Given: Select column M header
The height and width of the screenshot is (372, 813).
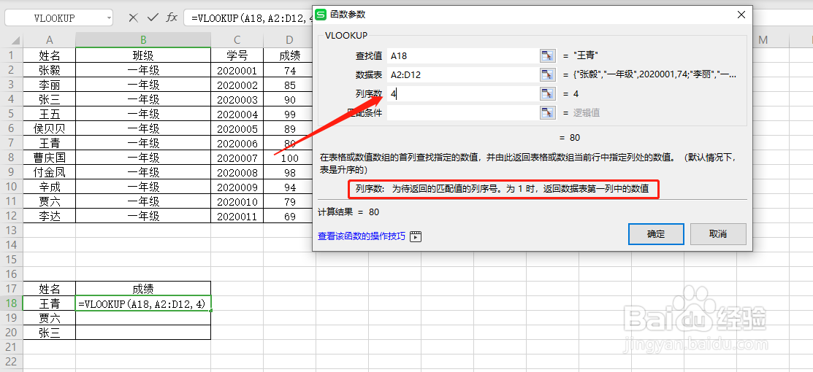Looking at the screenshot, I should [763, 40].
